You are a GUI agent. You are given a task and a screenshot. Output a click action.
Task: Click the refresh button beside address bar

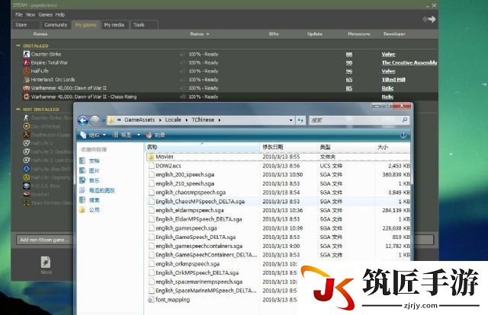300,120
